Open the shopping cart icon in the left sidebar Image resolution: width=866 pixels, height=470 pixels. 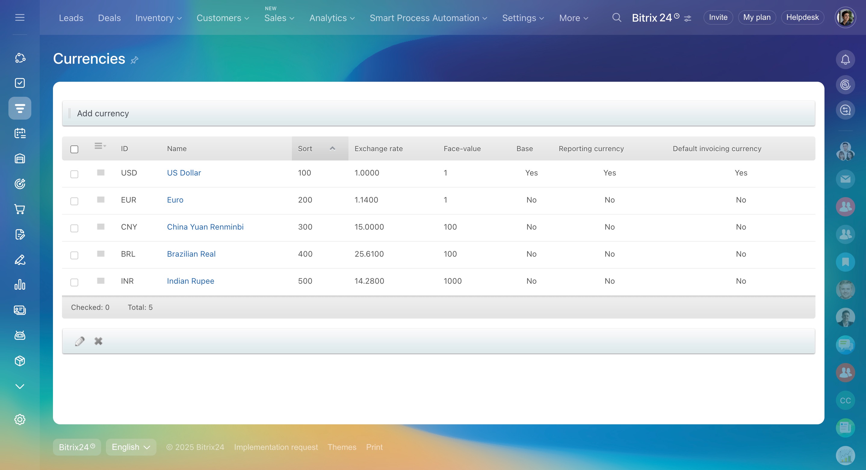20,209
